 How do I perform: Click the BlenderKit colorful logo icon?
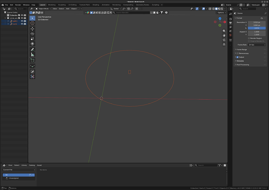coord(88,12)
